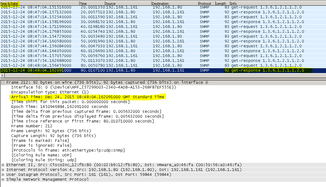Select packet at 08:47:04.157132000
Image resolution: width=326 pixels, height=187 pixels.
coord(163,12)
